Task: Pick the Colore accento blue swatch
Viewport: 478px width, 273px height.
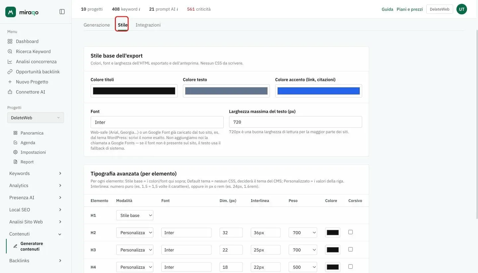Action: coord(319,91)
